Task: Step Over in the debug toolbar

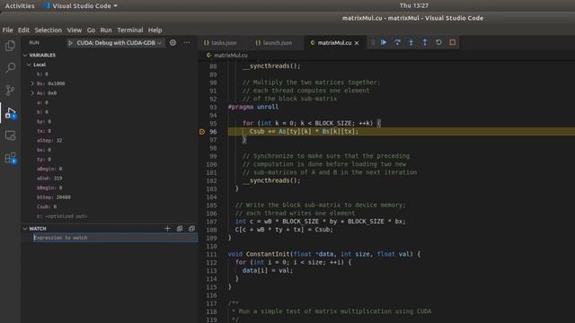Action: coord(397,42)
